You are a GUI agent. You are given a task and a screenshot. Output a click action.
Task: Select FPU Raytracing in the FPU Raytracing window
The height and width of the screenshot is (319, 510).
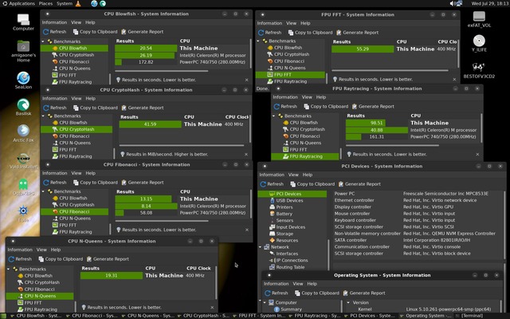point(305,156)
